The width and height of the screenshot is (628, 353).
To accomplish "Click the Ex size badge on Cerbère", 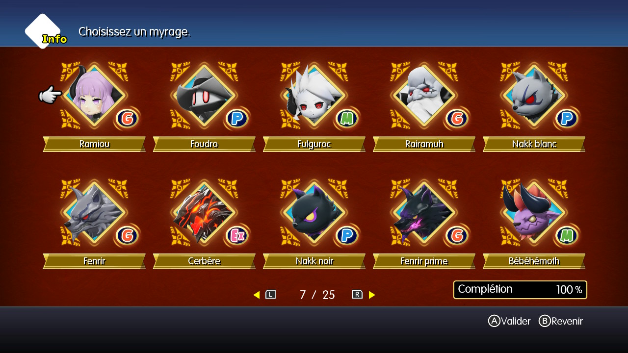I will pyautogui.click(x=237, y=235).
